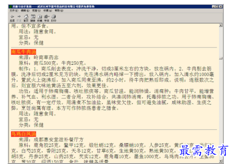The height and width of the screenshot is (164, 232).
Task: Open the 文件 menu
Action: tap(14, 11)
